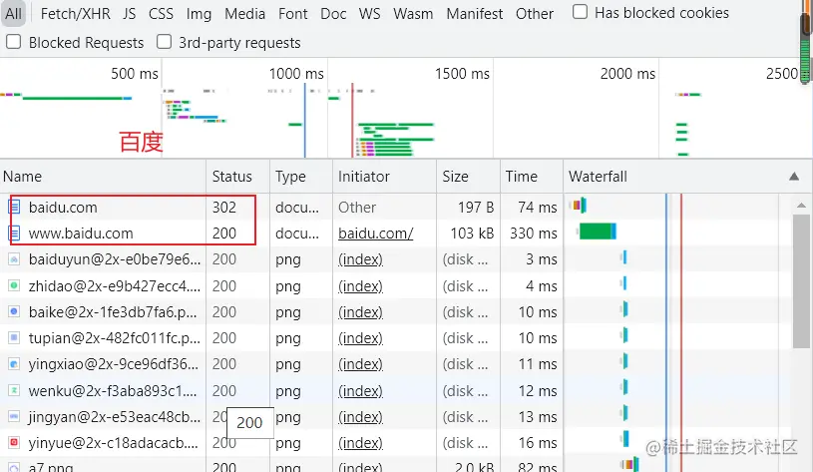Open (index) initiator link for zhidao row
The height and width of the screenshot is (472, 813).
(x=360, y=285)
